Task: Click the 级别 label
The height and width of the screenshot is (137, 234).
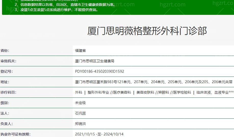Action: pos(5,103)
